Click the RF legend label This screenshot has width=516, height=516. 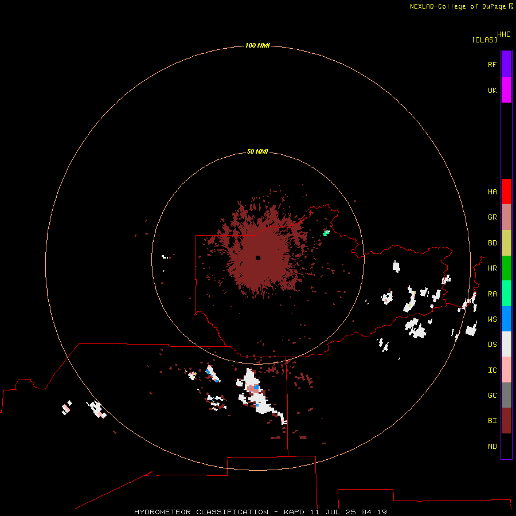[x=492, y=64]
